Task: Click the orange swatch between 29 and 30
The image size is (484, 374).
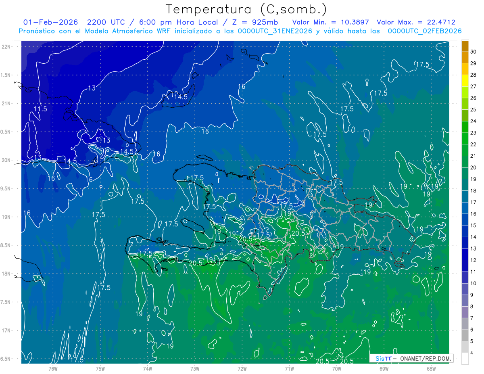Action: [465, 58]
